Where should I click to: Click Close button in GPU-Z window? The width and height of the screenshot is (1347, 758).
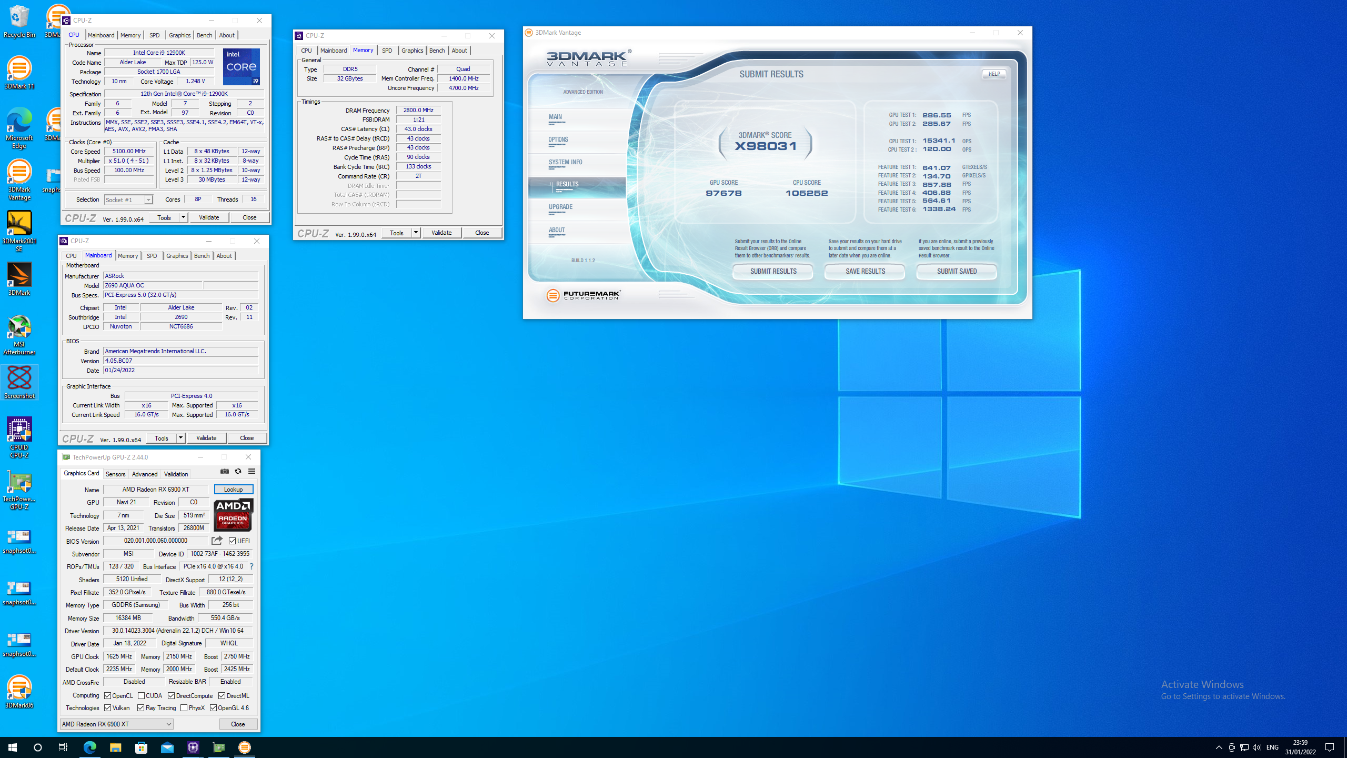click(238, 724)
